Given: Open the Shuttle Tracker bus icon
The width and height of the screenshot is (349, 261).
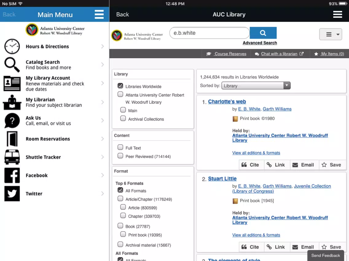Looking at the screenshot, I should 12,157.
